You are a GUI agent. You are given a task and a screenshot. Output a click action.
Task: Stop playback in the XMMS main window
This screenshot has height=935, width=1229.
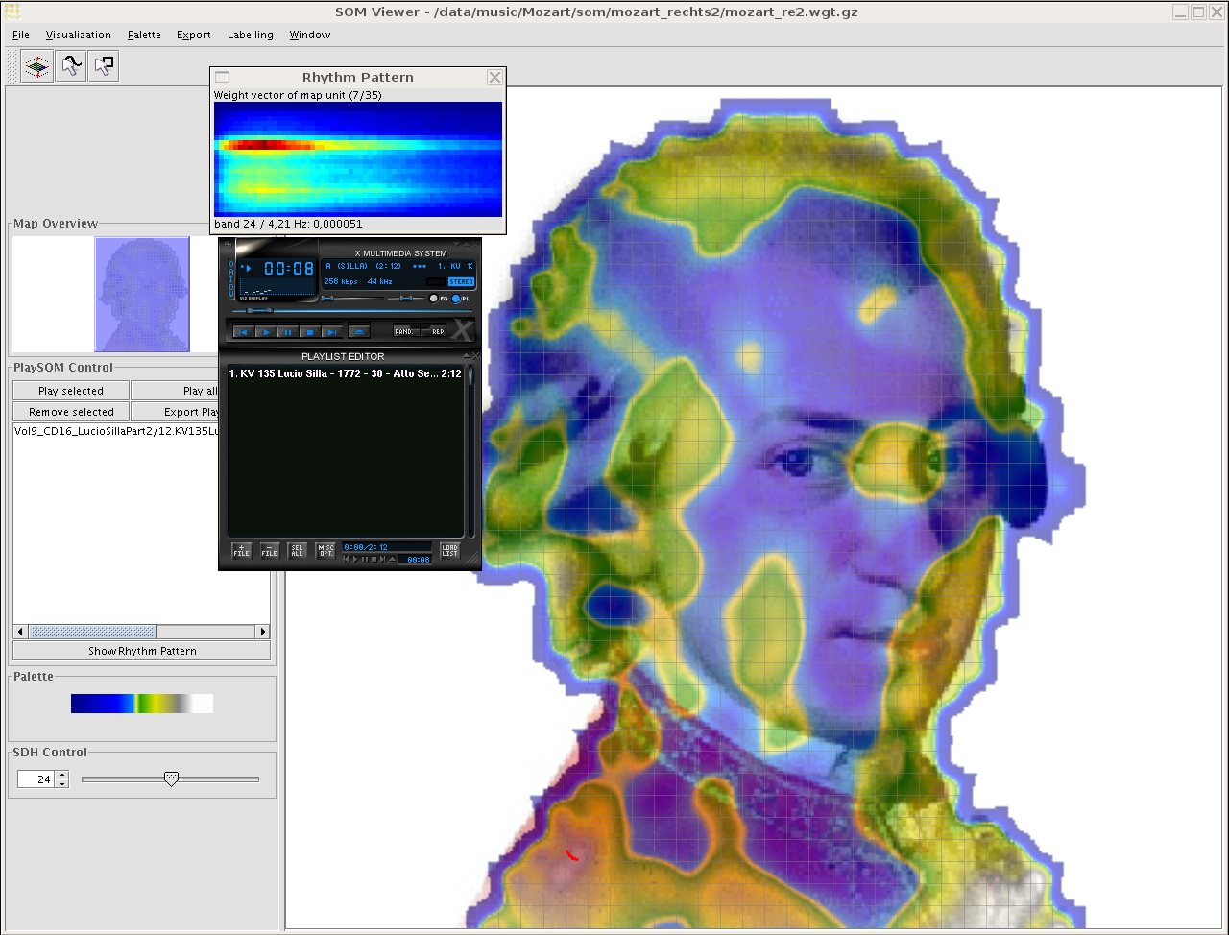[x=310, y=332]
